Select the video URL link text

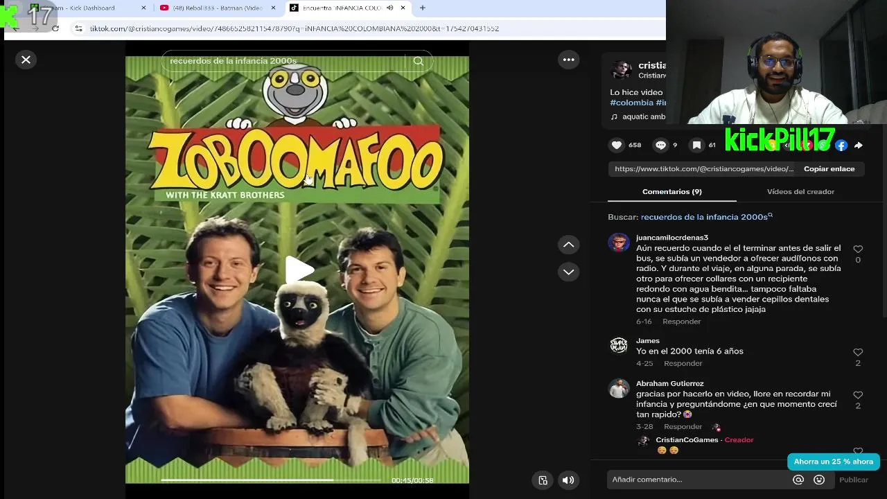(x=704, y=169)
